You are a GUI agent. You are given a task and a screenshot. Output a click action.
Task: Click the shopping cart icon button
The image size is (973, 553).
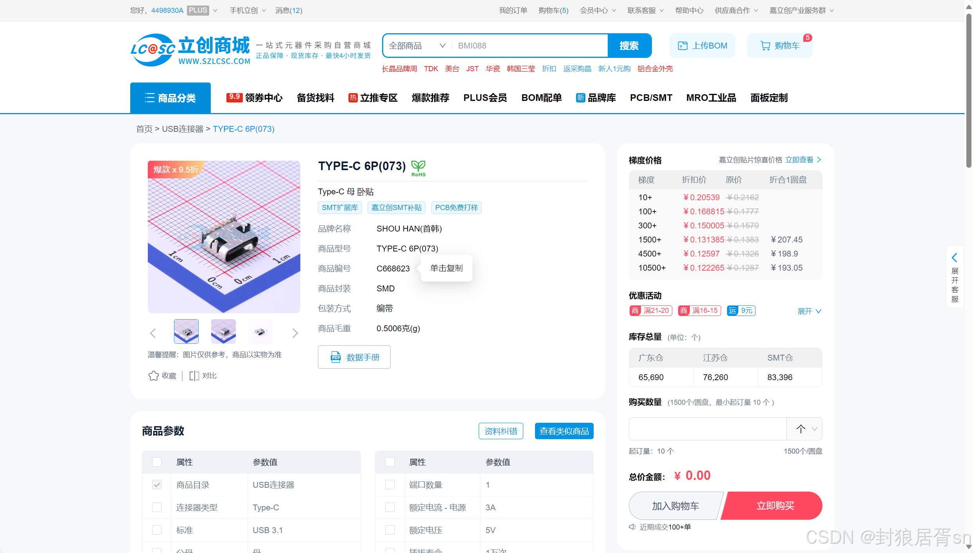(765, 46)
